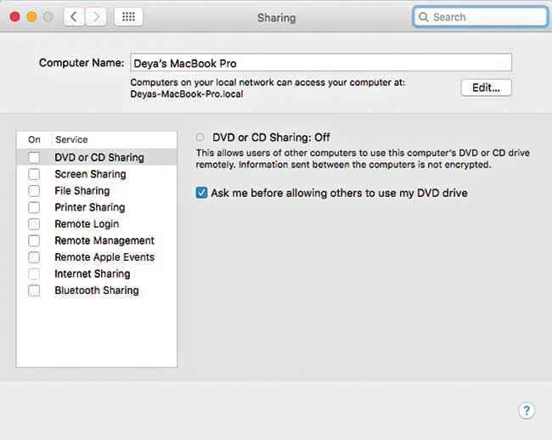The image size is (552, 440).
Task: Toggle Remote Apple Events checkbox
Action: 34,257
